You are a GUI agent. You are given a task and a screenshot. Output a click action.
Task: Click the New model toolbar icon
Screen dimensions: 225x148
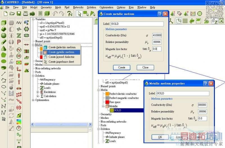pos(5,13)
